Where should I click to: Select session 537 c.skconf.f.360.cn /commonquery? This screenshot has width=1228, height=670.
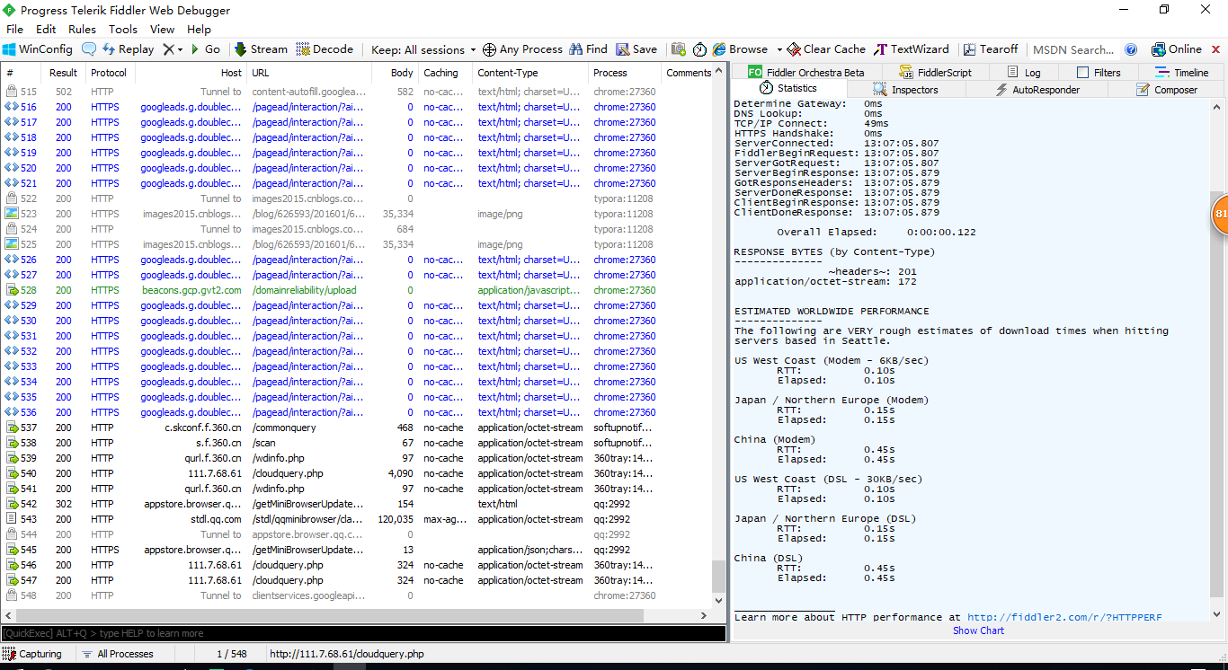(358, 428)
